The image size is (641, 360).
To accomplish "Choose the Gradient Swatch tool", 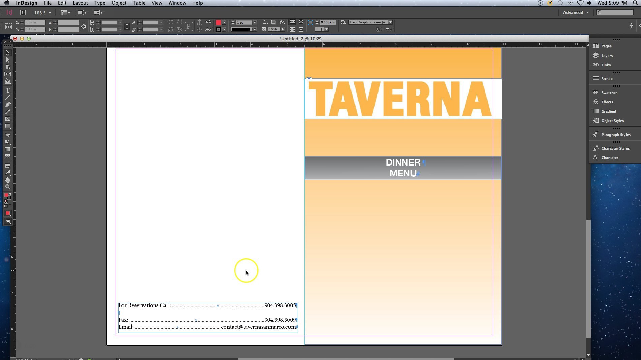I will tap(8, 149).
